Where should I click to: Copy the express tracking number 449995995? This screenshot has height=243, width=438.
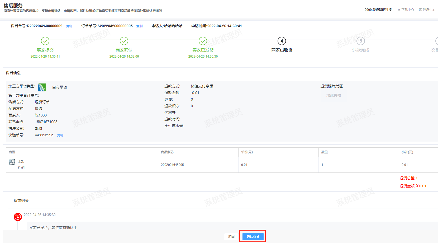60,135
